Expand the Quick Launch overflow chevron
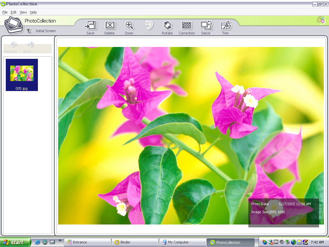 [x=60, y=241]
